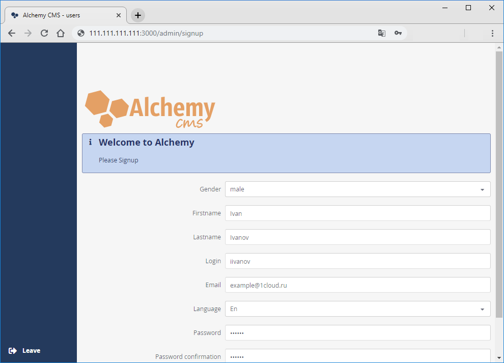
Task: Click the Leave exit icon in the sidebar
Action: coord(12,350)
